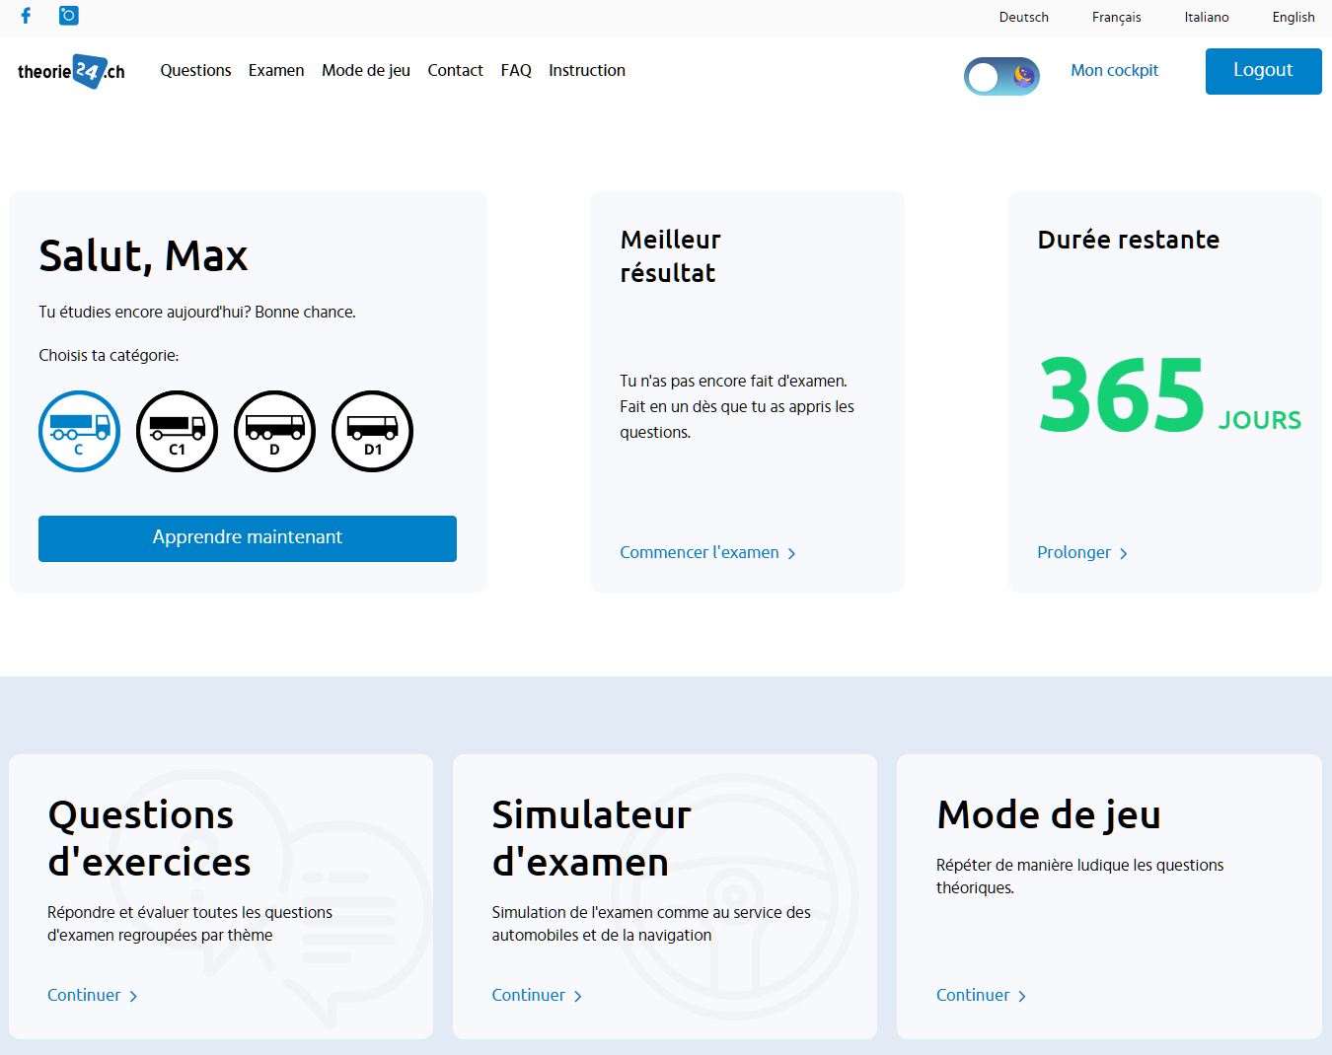
Task: Open the Facebook page icon
Action: pos(25,16)
